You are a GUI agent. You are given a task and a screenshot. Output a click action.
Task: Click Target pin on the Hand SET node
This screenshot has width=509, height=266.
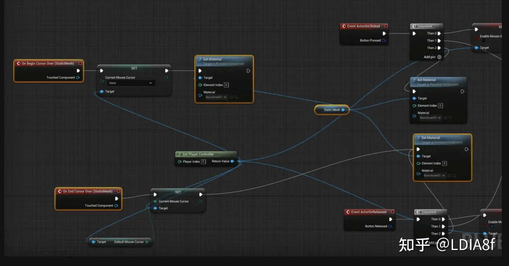click(x=102, y=91)
